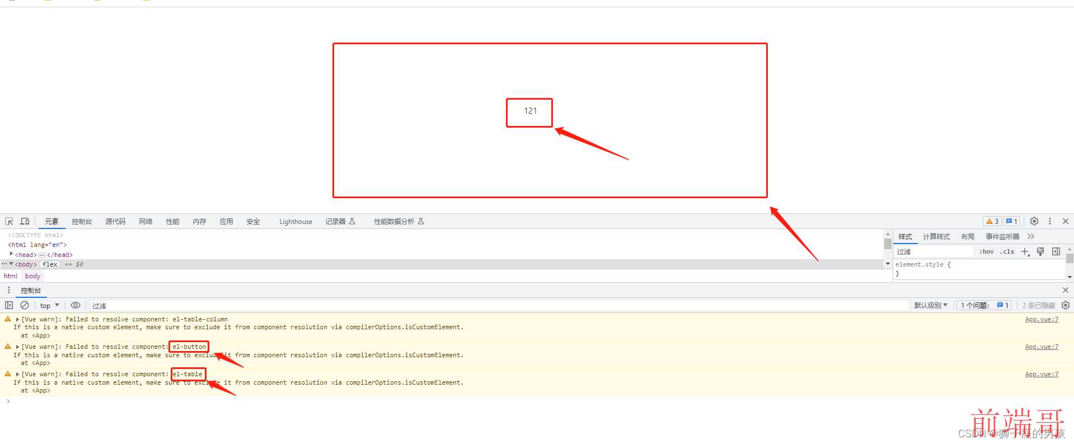Open the 安全 (Security) tab
This screenshot has width=1074, height=444.
coord(253,222)
